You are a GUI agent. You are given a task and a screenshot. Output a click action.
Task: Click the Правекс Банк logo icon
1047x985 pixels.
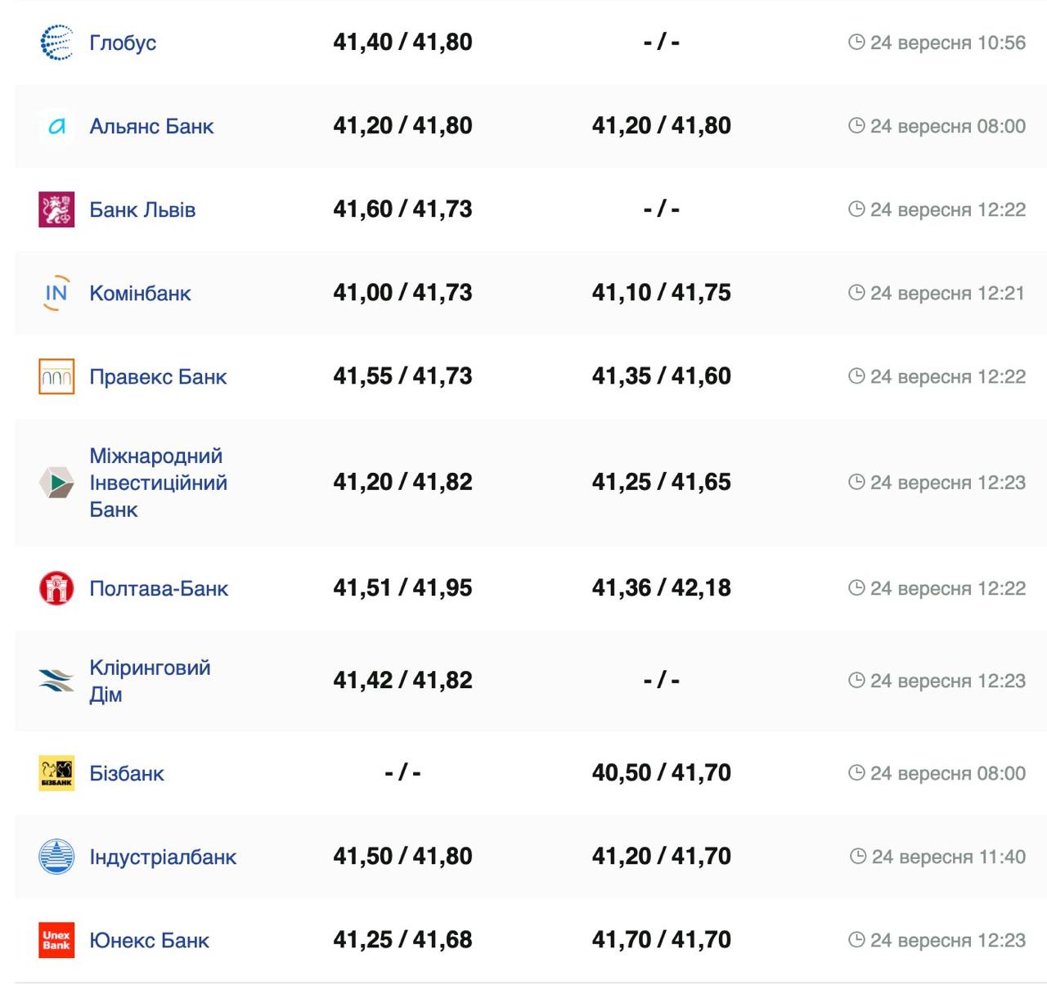(56, 376)
